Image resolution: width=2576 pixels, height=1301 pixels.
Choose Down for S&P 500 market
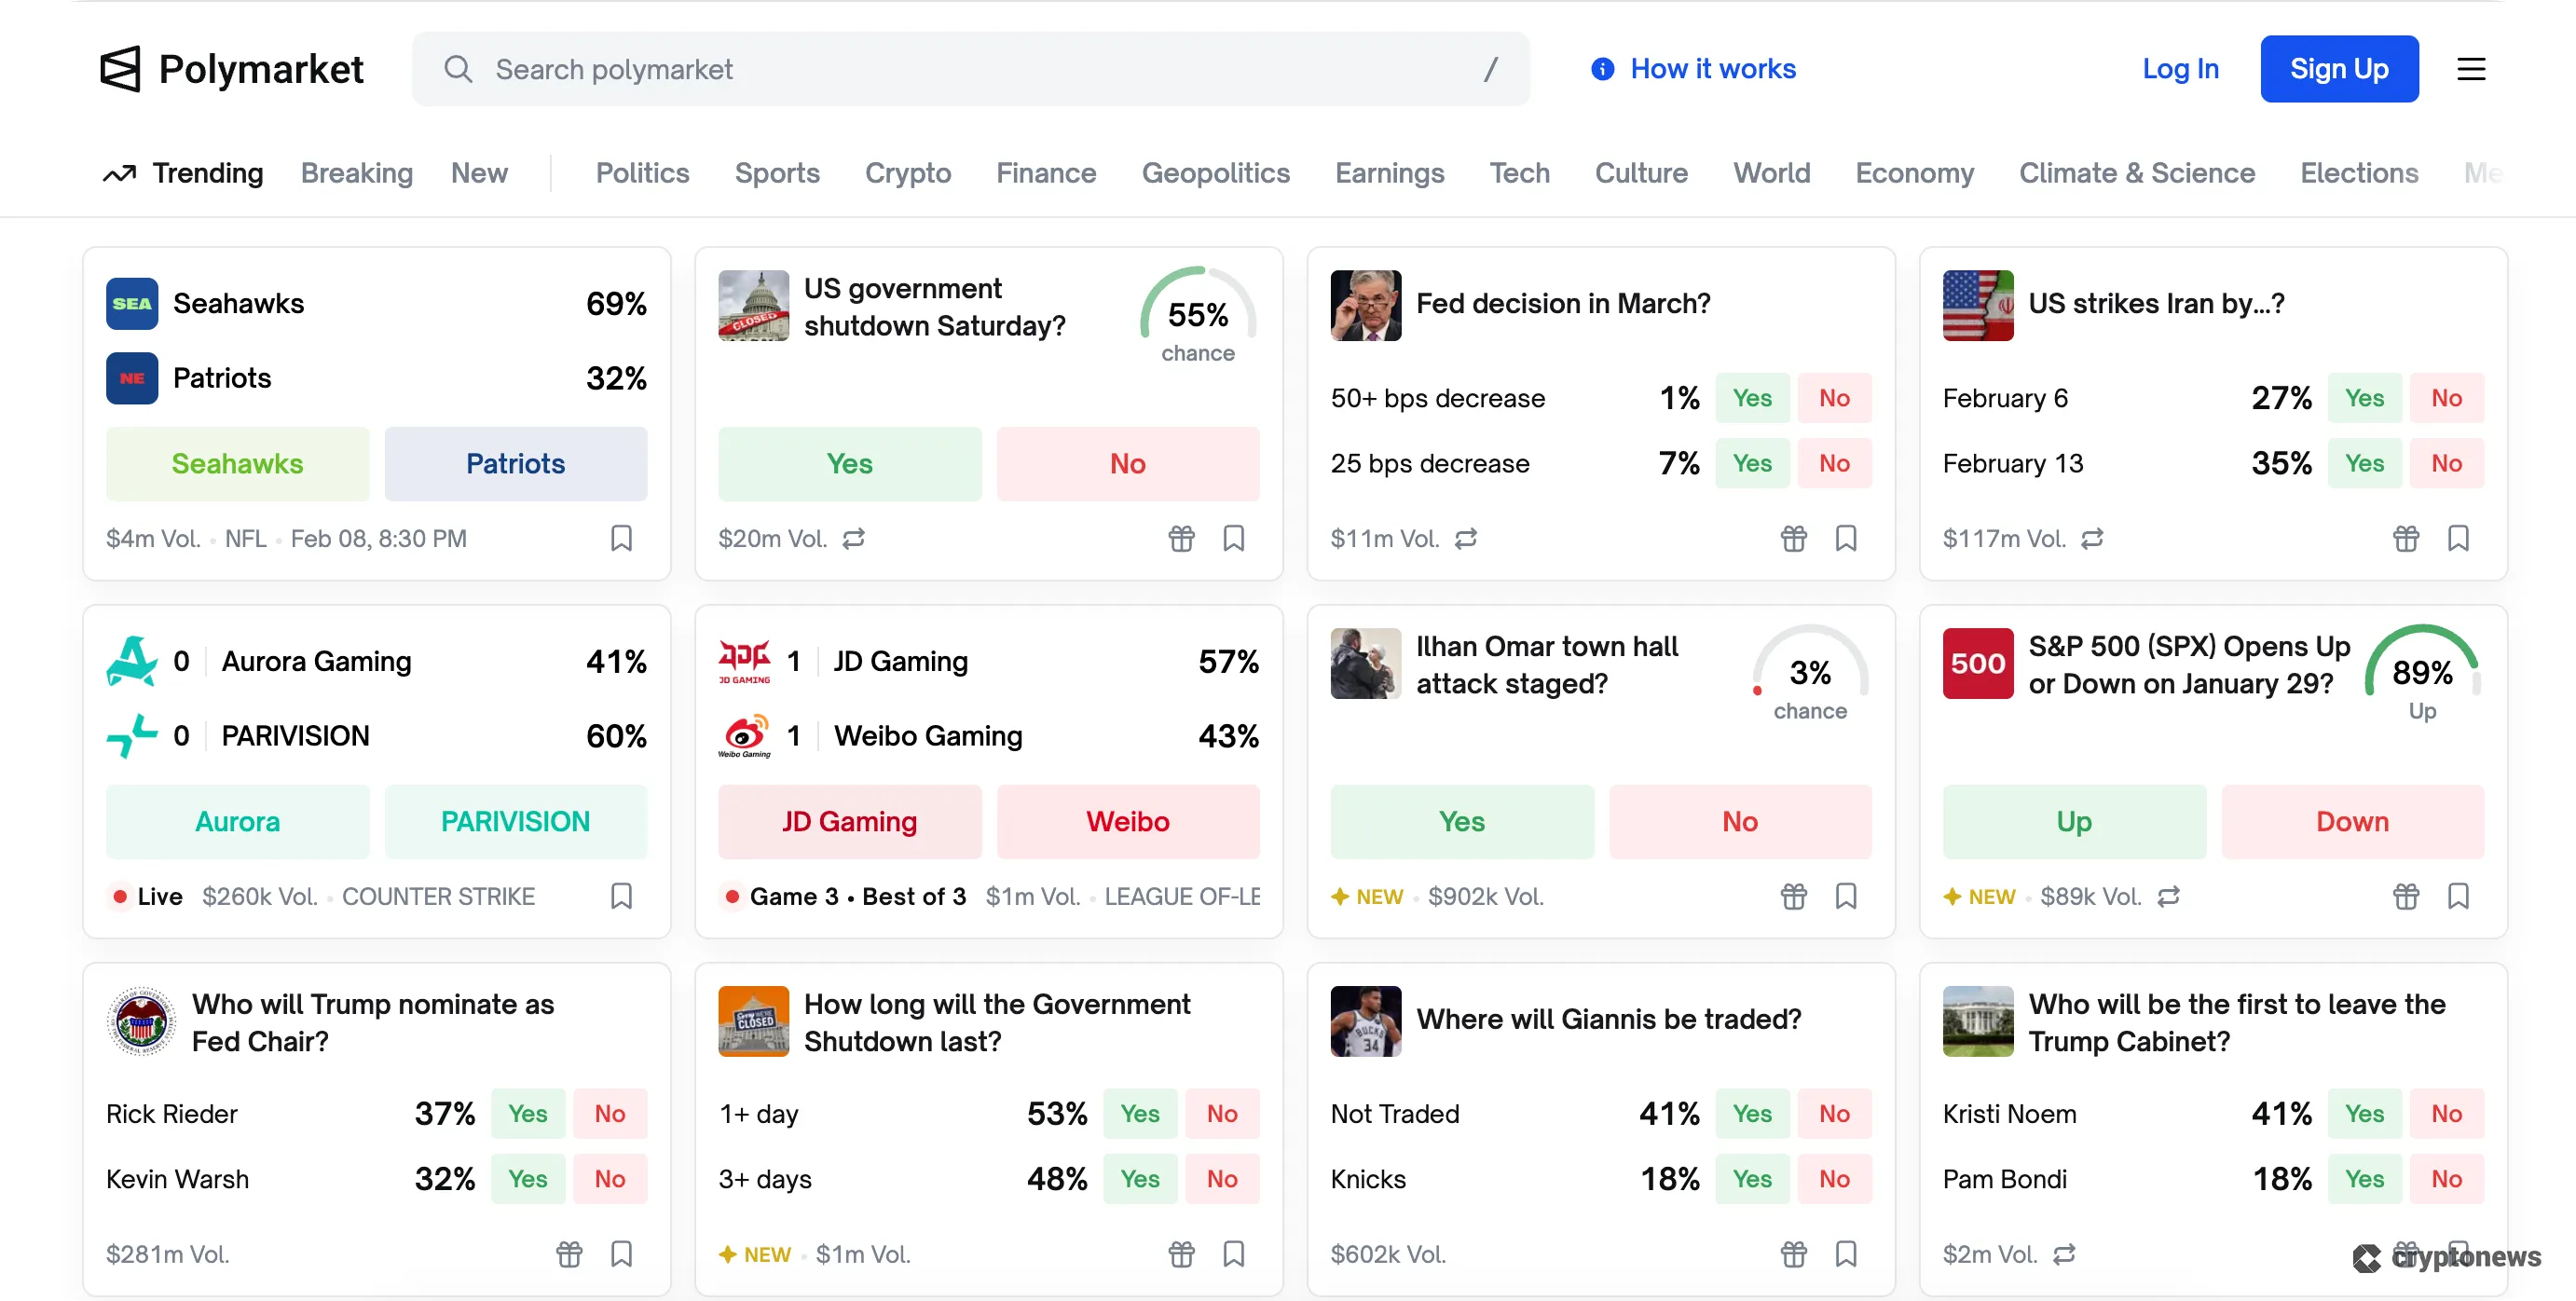click(x=2352, y=821)
